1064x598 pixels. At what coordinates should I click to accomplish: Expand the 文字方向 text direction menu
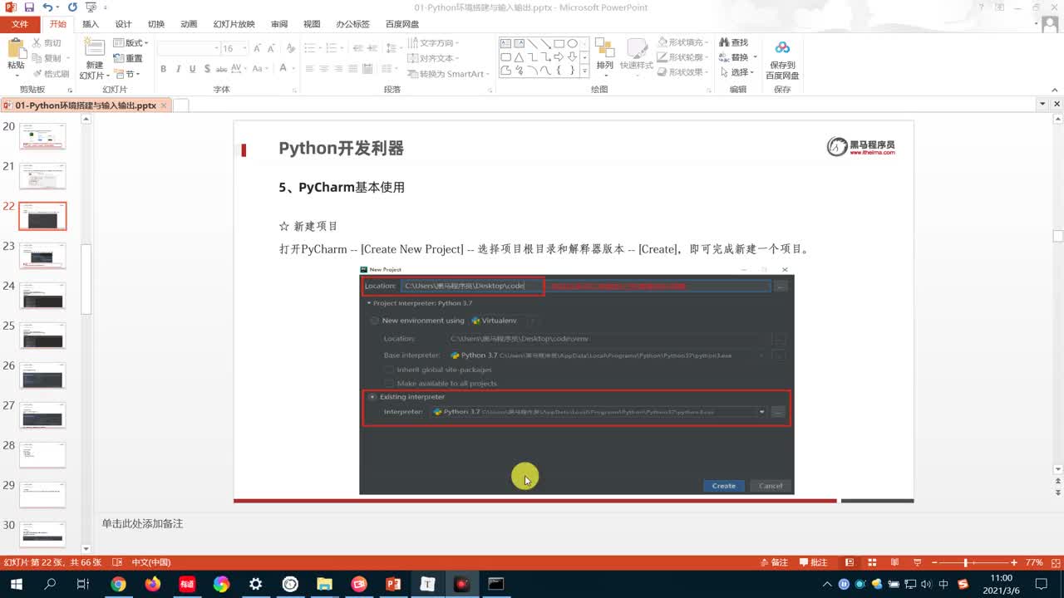pos(434,43)
